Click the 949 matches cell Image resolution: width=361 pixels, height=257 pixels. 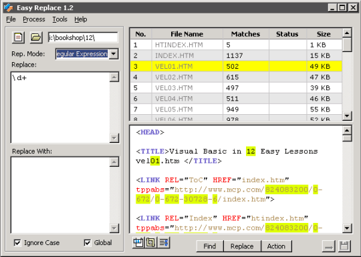pyautogui.click(x=245, y=109)
